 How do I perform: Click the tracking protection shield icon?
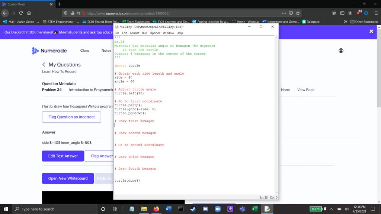[x=66, y=13]
